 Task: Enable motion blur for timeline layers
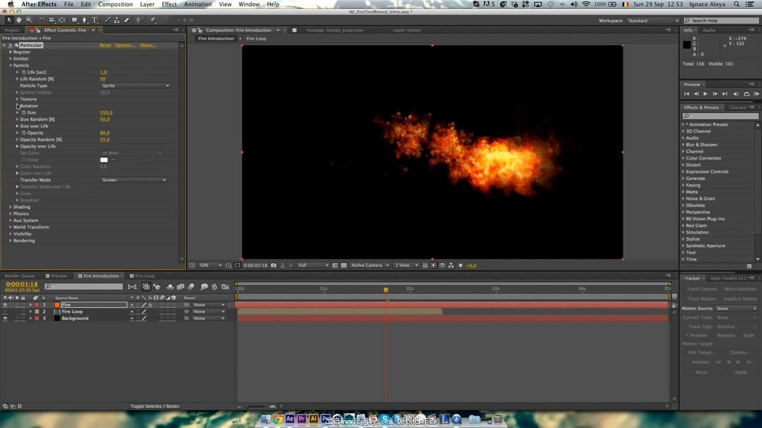click(x=191, y=287)
